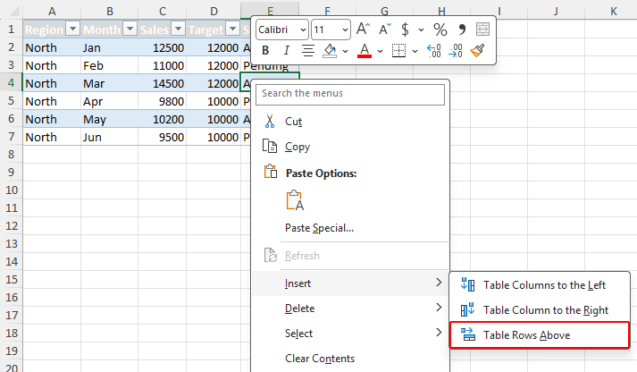
Task: Select Table Column to the Right
Action: (540, 309)
